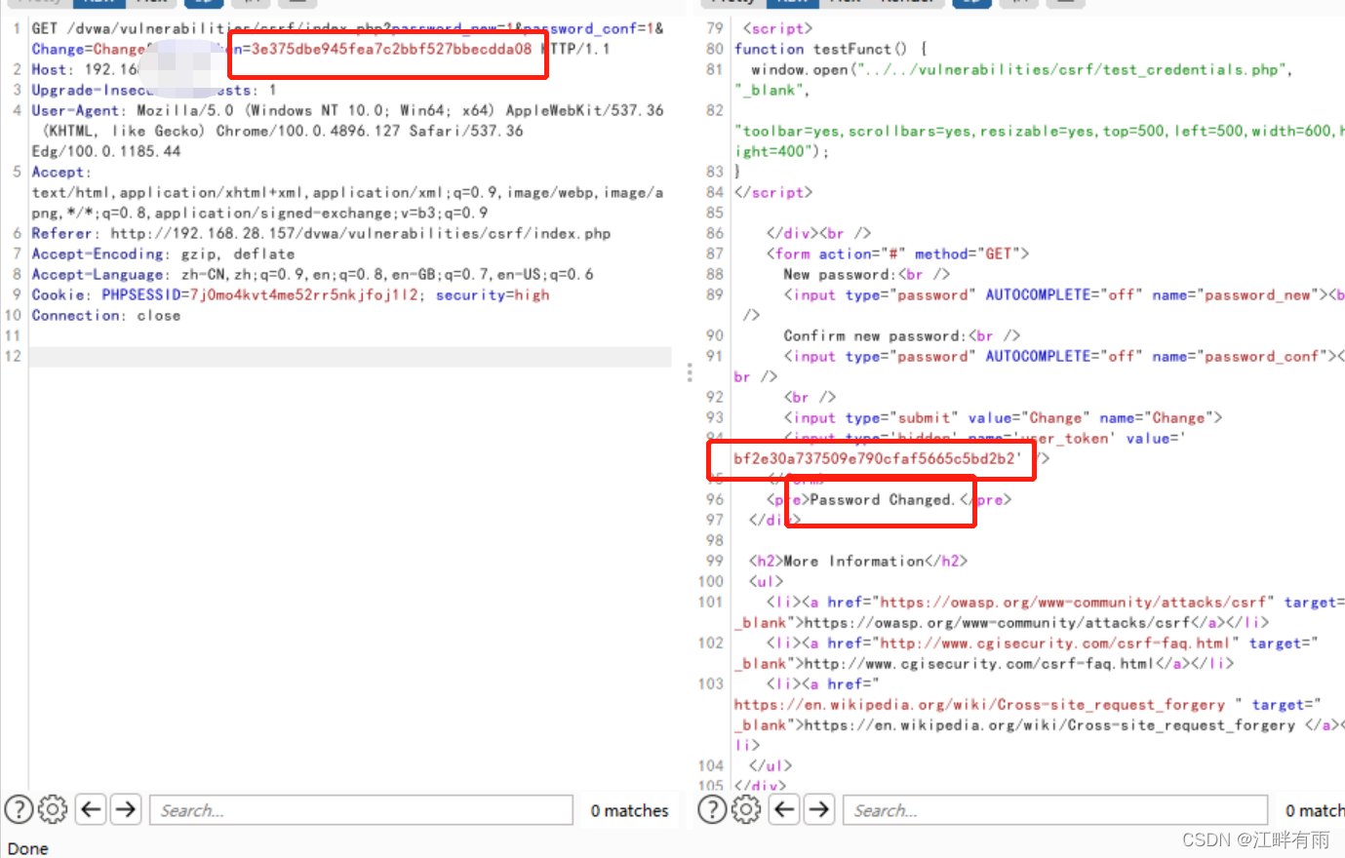Click line number 96 in response gutter
Screen dimensions: 1345x858
click(x=714, y=499)
